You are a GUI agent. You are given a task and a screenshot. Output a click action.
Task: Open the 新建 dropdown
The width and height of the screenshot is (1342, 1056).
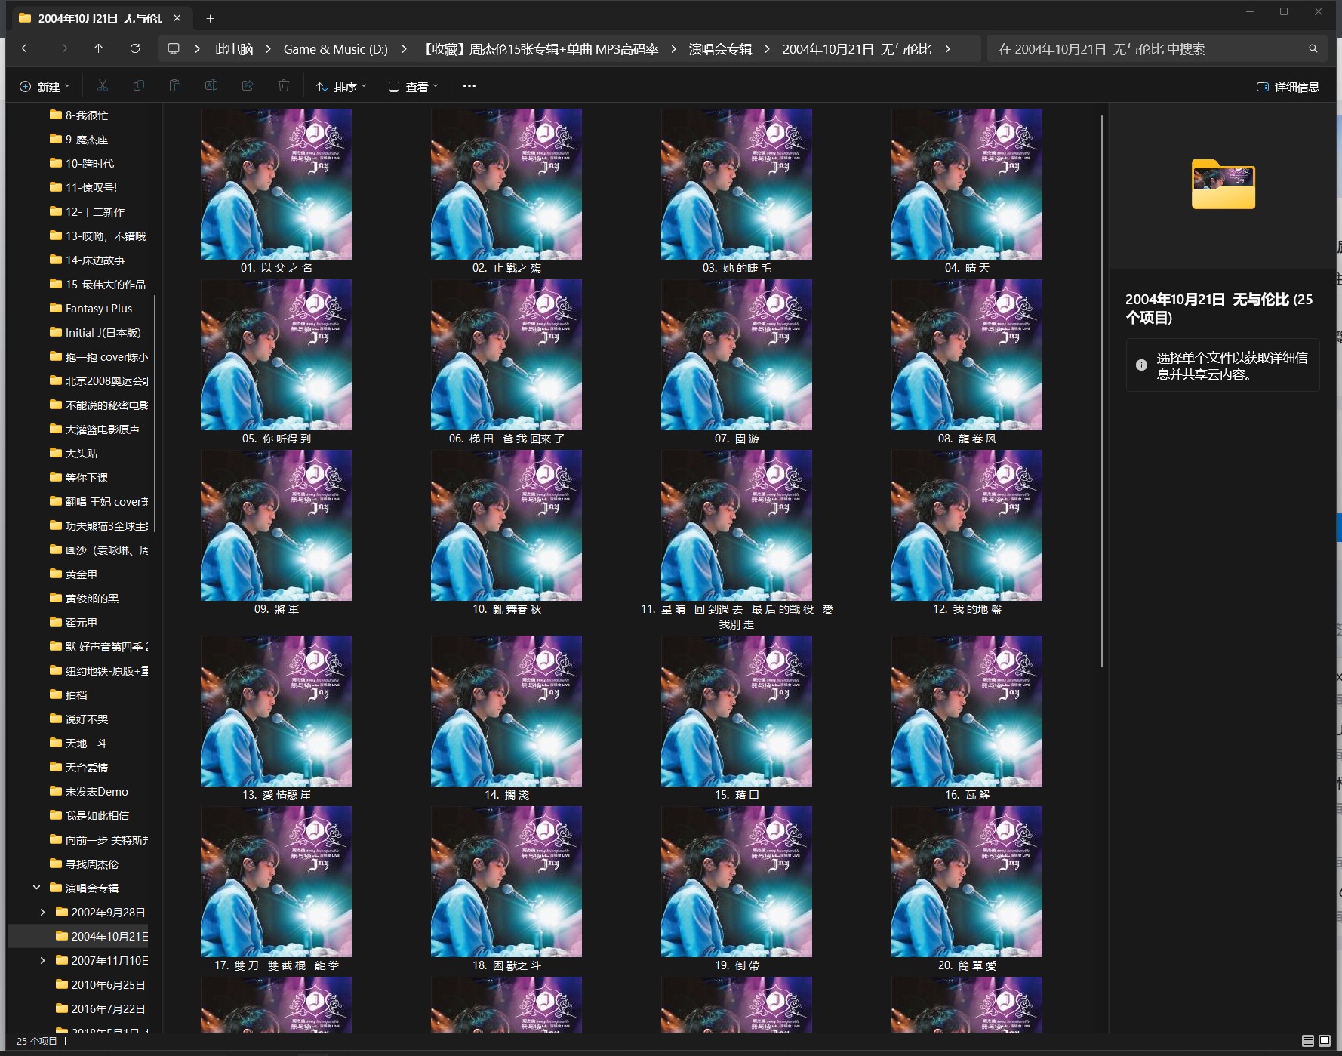point(45,87)
